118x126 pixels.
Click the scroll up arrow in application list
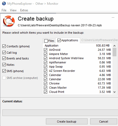[x=114, y=46]
